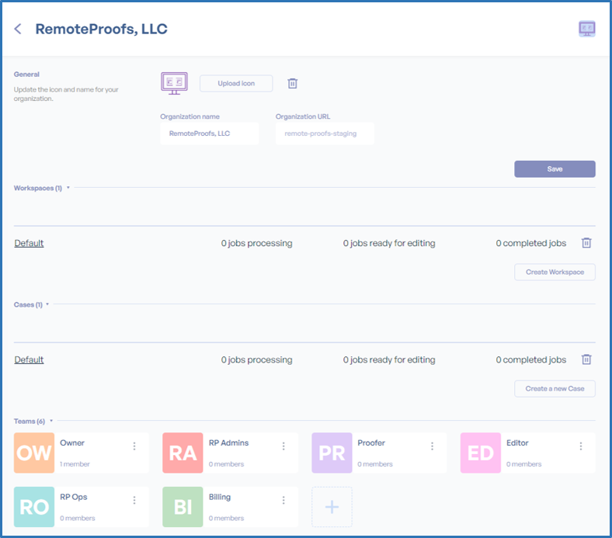Click the RemoteProofs, LLC page title

point(102,29)
